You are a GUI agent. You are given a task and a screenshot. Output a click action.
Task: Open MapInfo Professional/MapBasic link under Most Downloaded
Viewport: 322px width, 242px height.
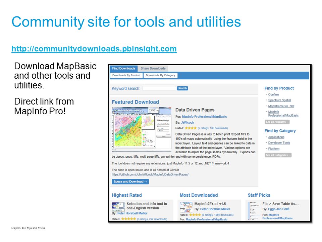pyautogui.click(x=206, y=219)
